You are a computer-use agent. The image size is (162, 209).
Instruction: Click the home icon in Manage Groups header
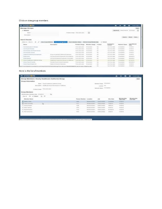tap(116, 26)
